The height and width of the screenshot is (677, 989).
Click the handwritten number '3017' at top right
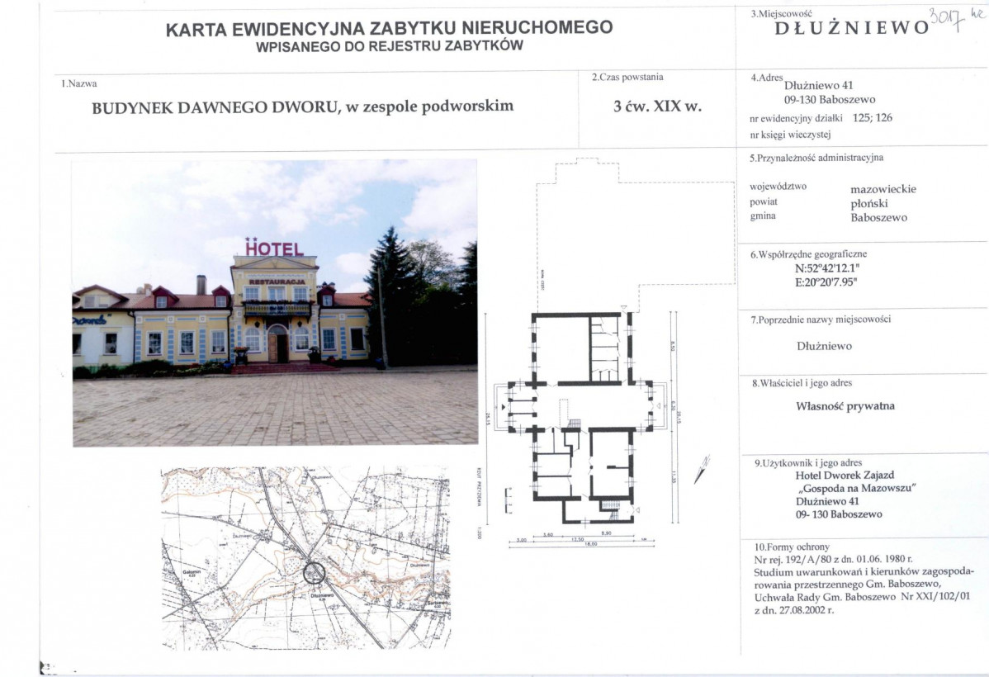(948, 18)
